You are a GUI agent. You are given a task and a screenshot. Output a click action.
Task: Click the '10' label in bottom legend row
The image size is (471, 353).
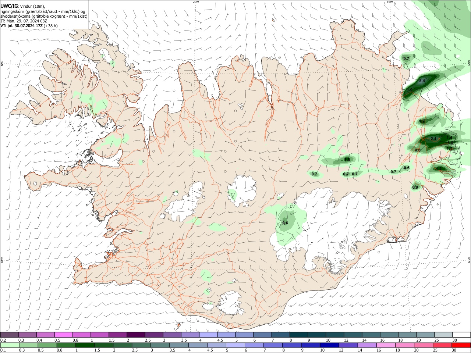click(x=322, y=350)
